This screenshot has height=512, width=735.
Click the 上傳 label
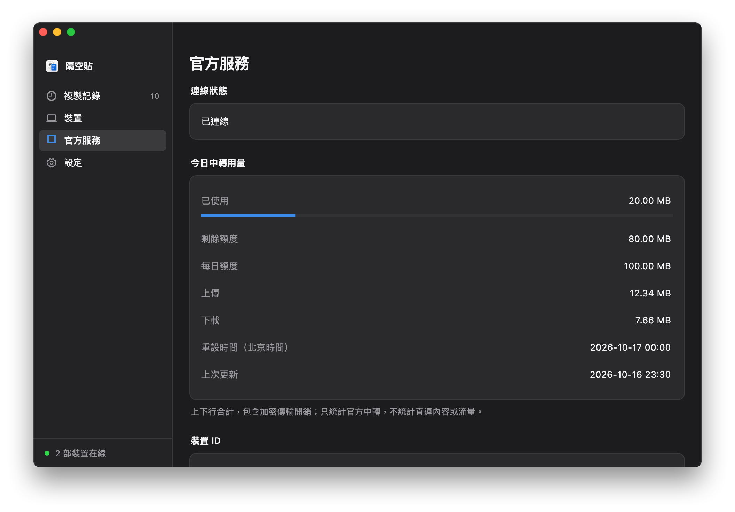point(211,293)
